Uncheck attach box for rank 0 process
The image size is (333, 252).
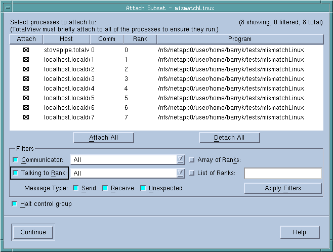tap(26, 50)
